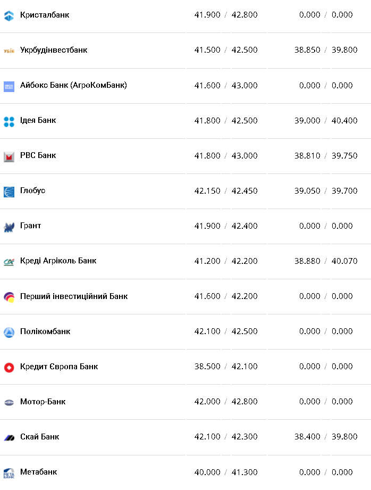Click the Скай Банк logo icon

(x=9, y=437)
